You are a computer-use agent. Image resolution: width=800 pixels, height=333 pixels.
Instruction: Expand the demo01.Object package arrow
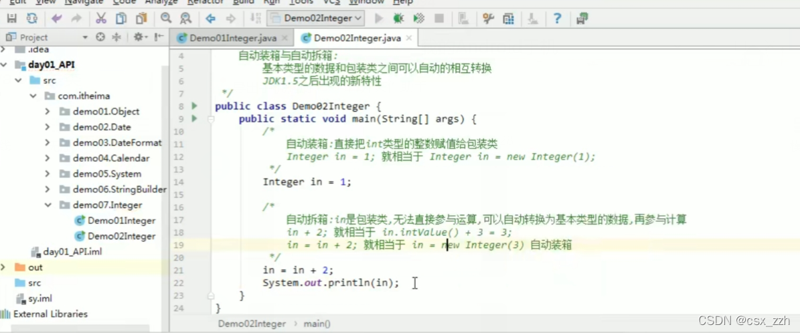(x=48, y=111)
